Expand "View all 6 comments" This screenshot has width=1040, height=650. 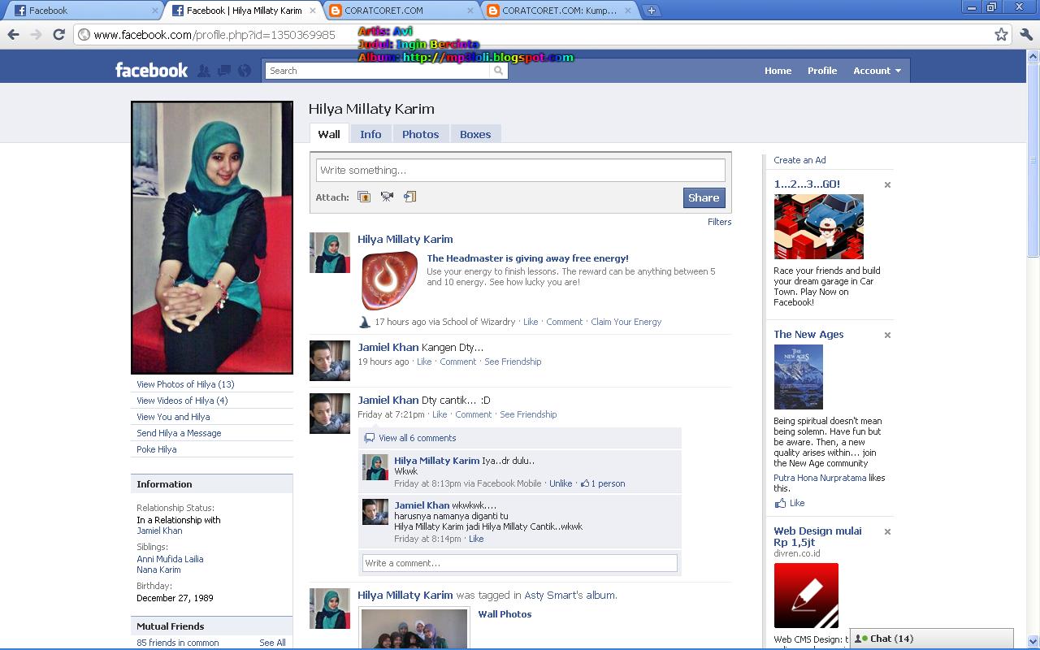tap(418, 438)
